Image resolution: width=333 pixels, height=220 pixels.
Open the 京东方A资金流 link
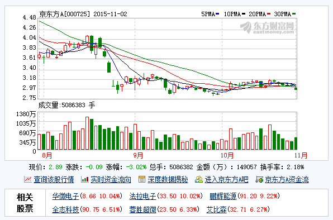tap(287, 179)
